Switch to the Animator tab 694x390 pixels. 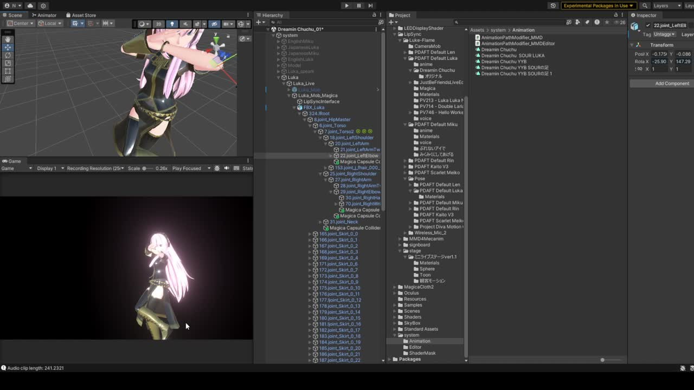coord(44,15)
